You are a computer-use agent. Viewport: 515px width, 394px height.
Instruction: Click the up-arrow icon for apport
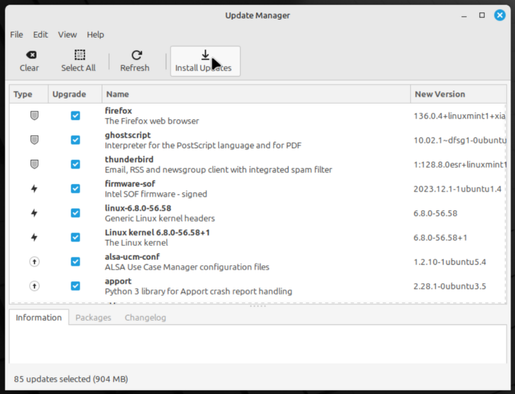click(x=34, y=286)
